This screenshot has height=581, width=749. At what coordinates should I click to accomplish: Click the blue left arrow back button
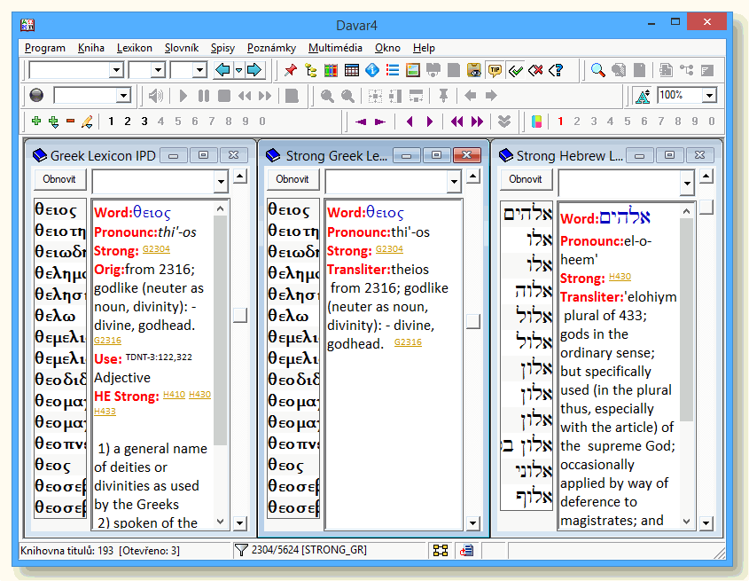pos(222,70)
